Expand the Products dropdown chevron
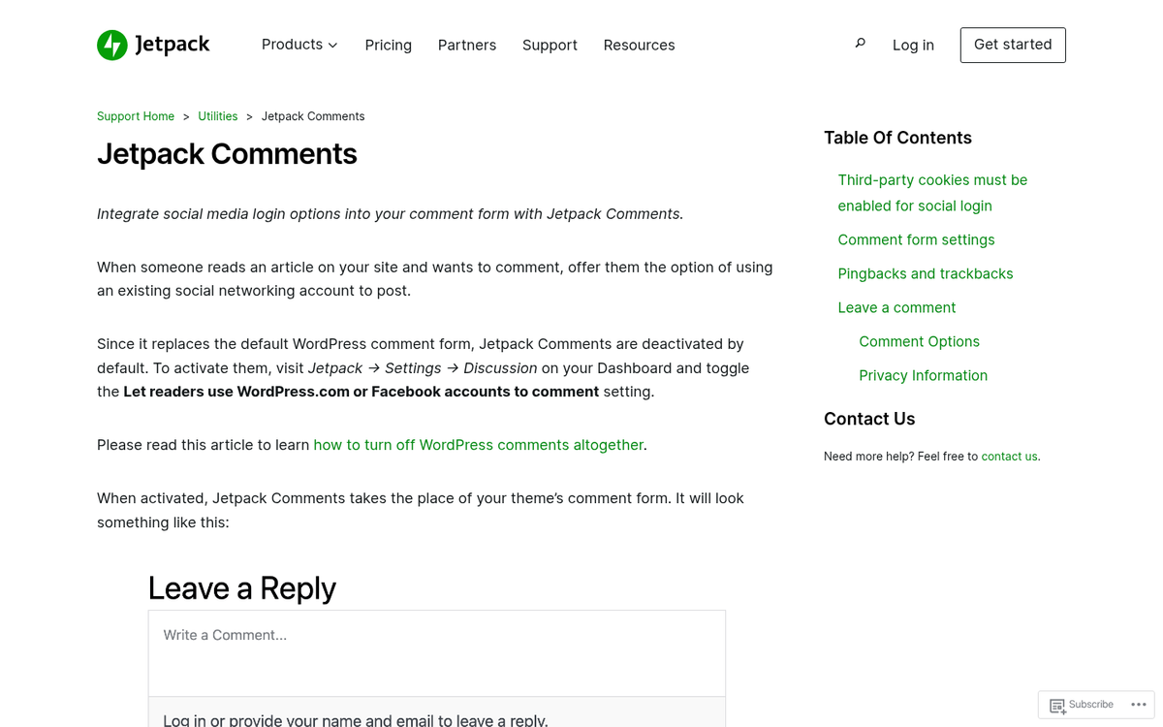1163x727 pixels. click(332, 45)
